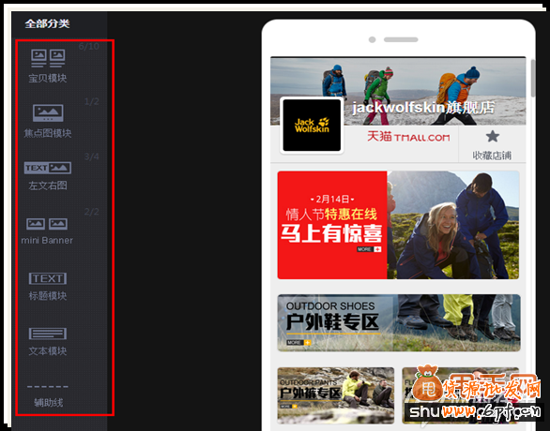Click the star 收藏店铺 favorite icon
550x431 pixels.
[x=493, y=137]
